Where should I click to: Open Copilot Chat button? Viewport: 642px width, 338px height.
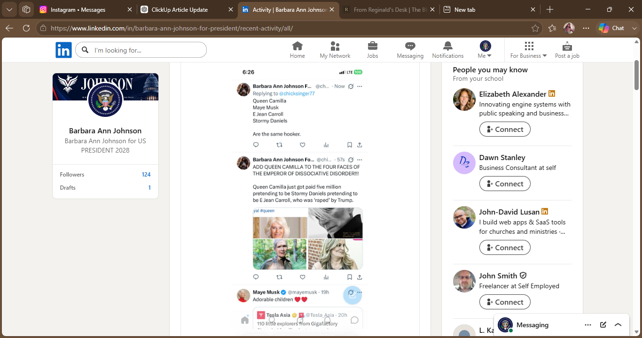pyautogui.click(x=612, y=28)
